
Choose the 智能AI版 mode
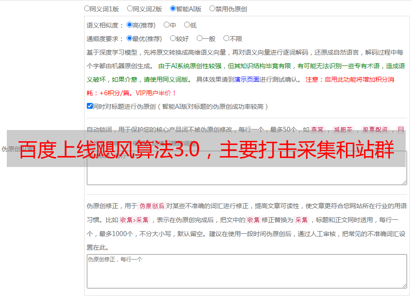173,8
